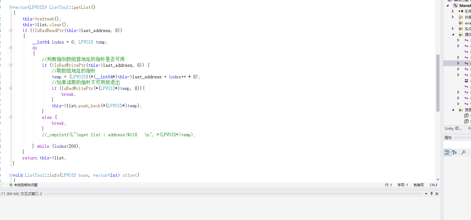The height and width of the screenshot is (220, 471).
Task: Click the '//如果读取的指针不可用就退出' comment
Action: [86, 82]
